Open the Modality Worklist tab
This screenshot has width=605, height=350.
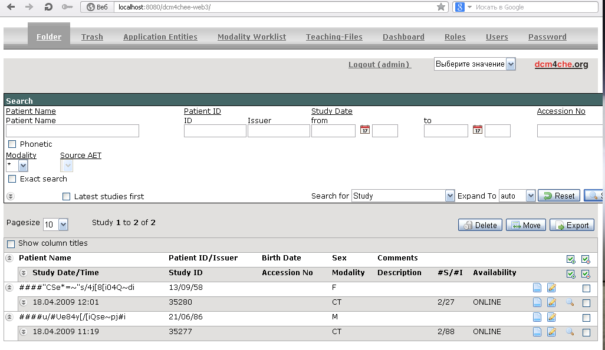(252, 37)
